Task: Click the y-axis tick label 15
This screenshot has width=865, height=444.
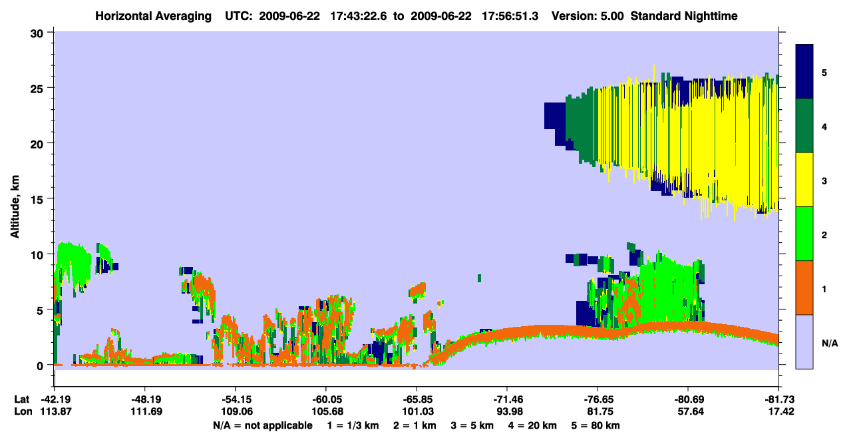Action: pyautogui.click(x=39, y=198)
